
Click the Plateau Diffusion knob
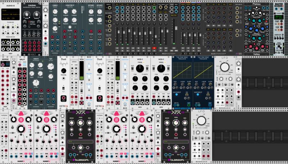point(257,30)
